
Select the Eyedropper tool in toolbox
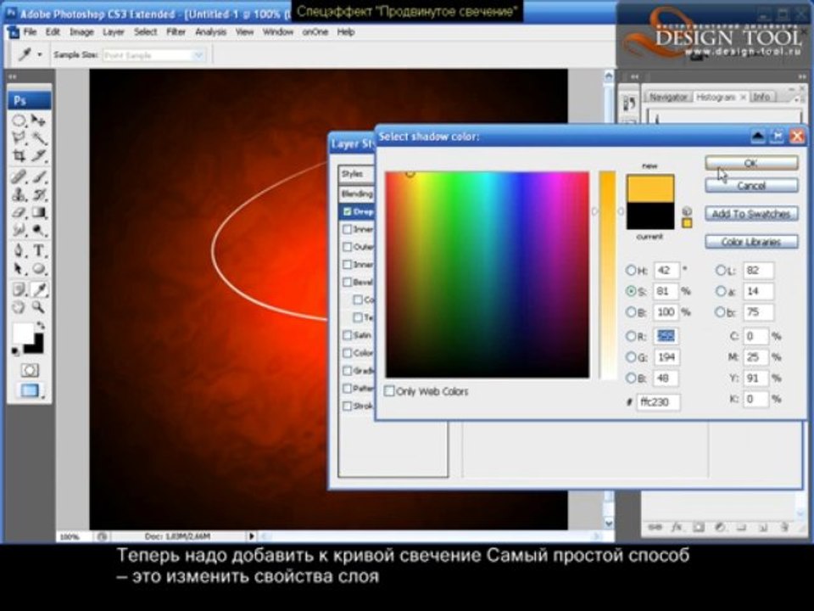(39, 289)
